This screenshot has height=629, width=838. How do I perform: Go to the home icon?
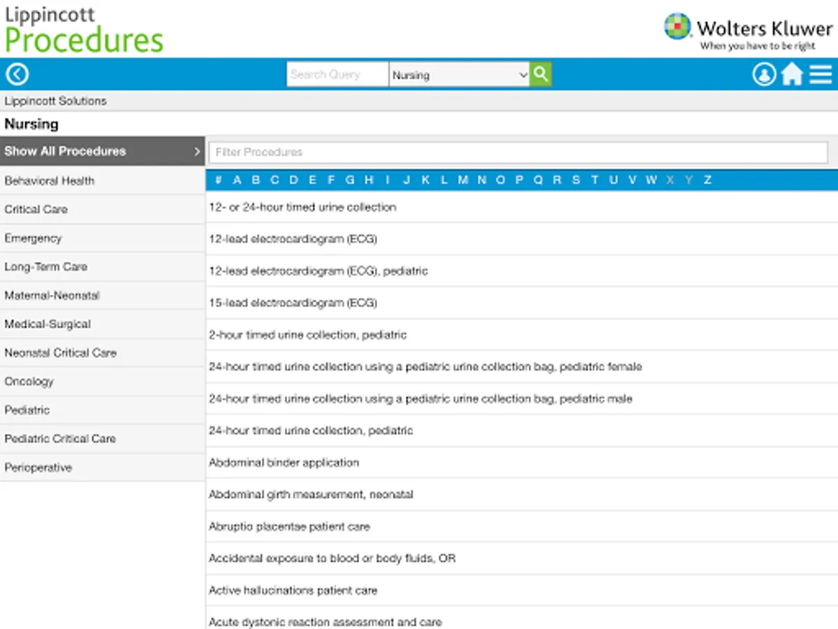tap(792, 74)
